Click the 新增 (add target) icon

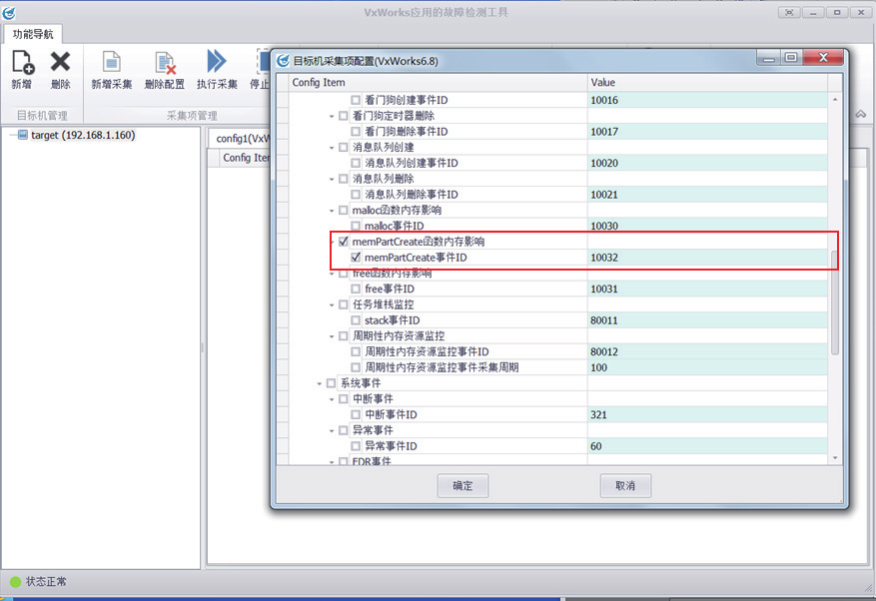pyautogui.click(x=22, y=63)
